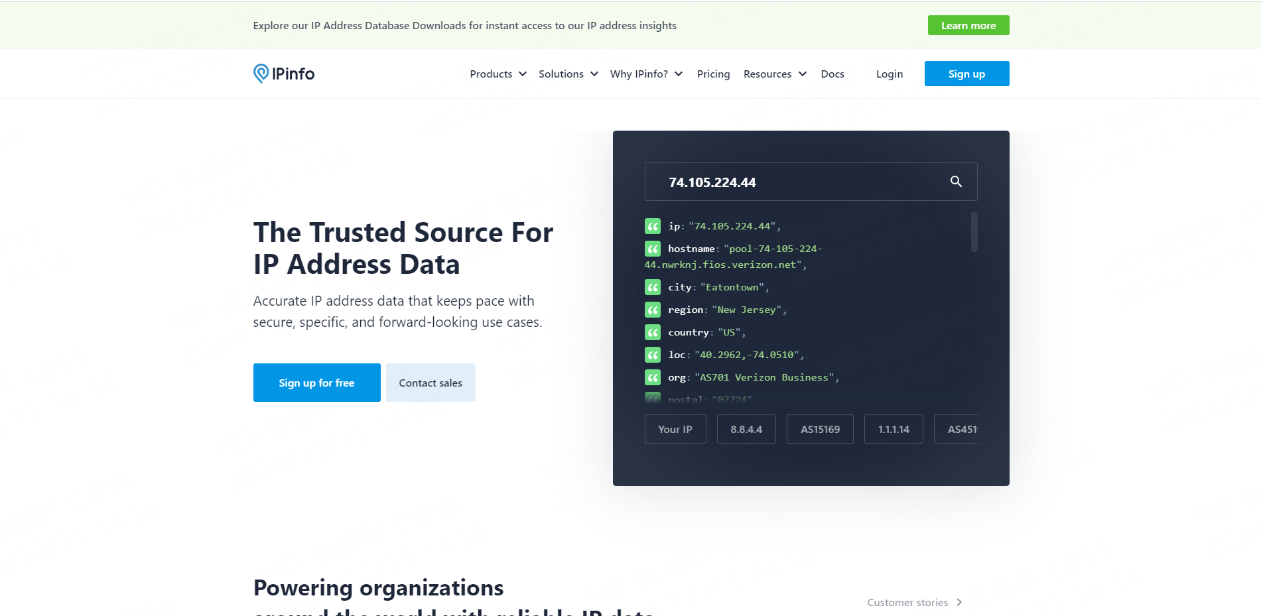Viewport: 1261px width, 616px height.
Task: Click the quote icon beside loc field
Action: [653, 355]
